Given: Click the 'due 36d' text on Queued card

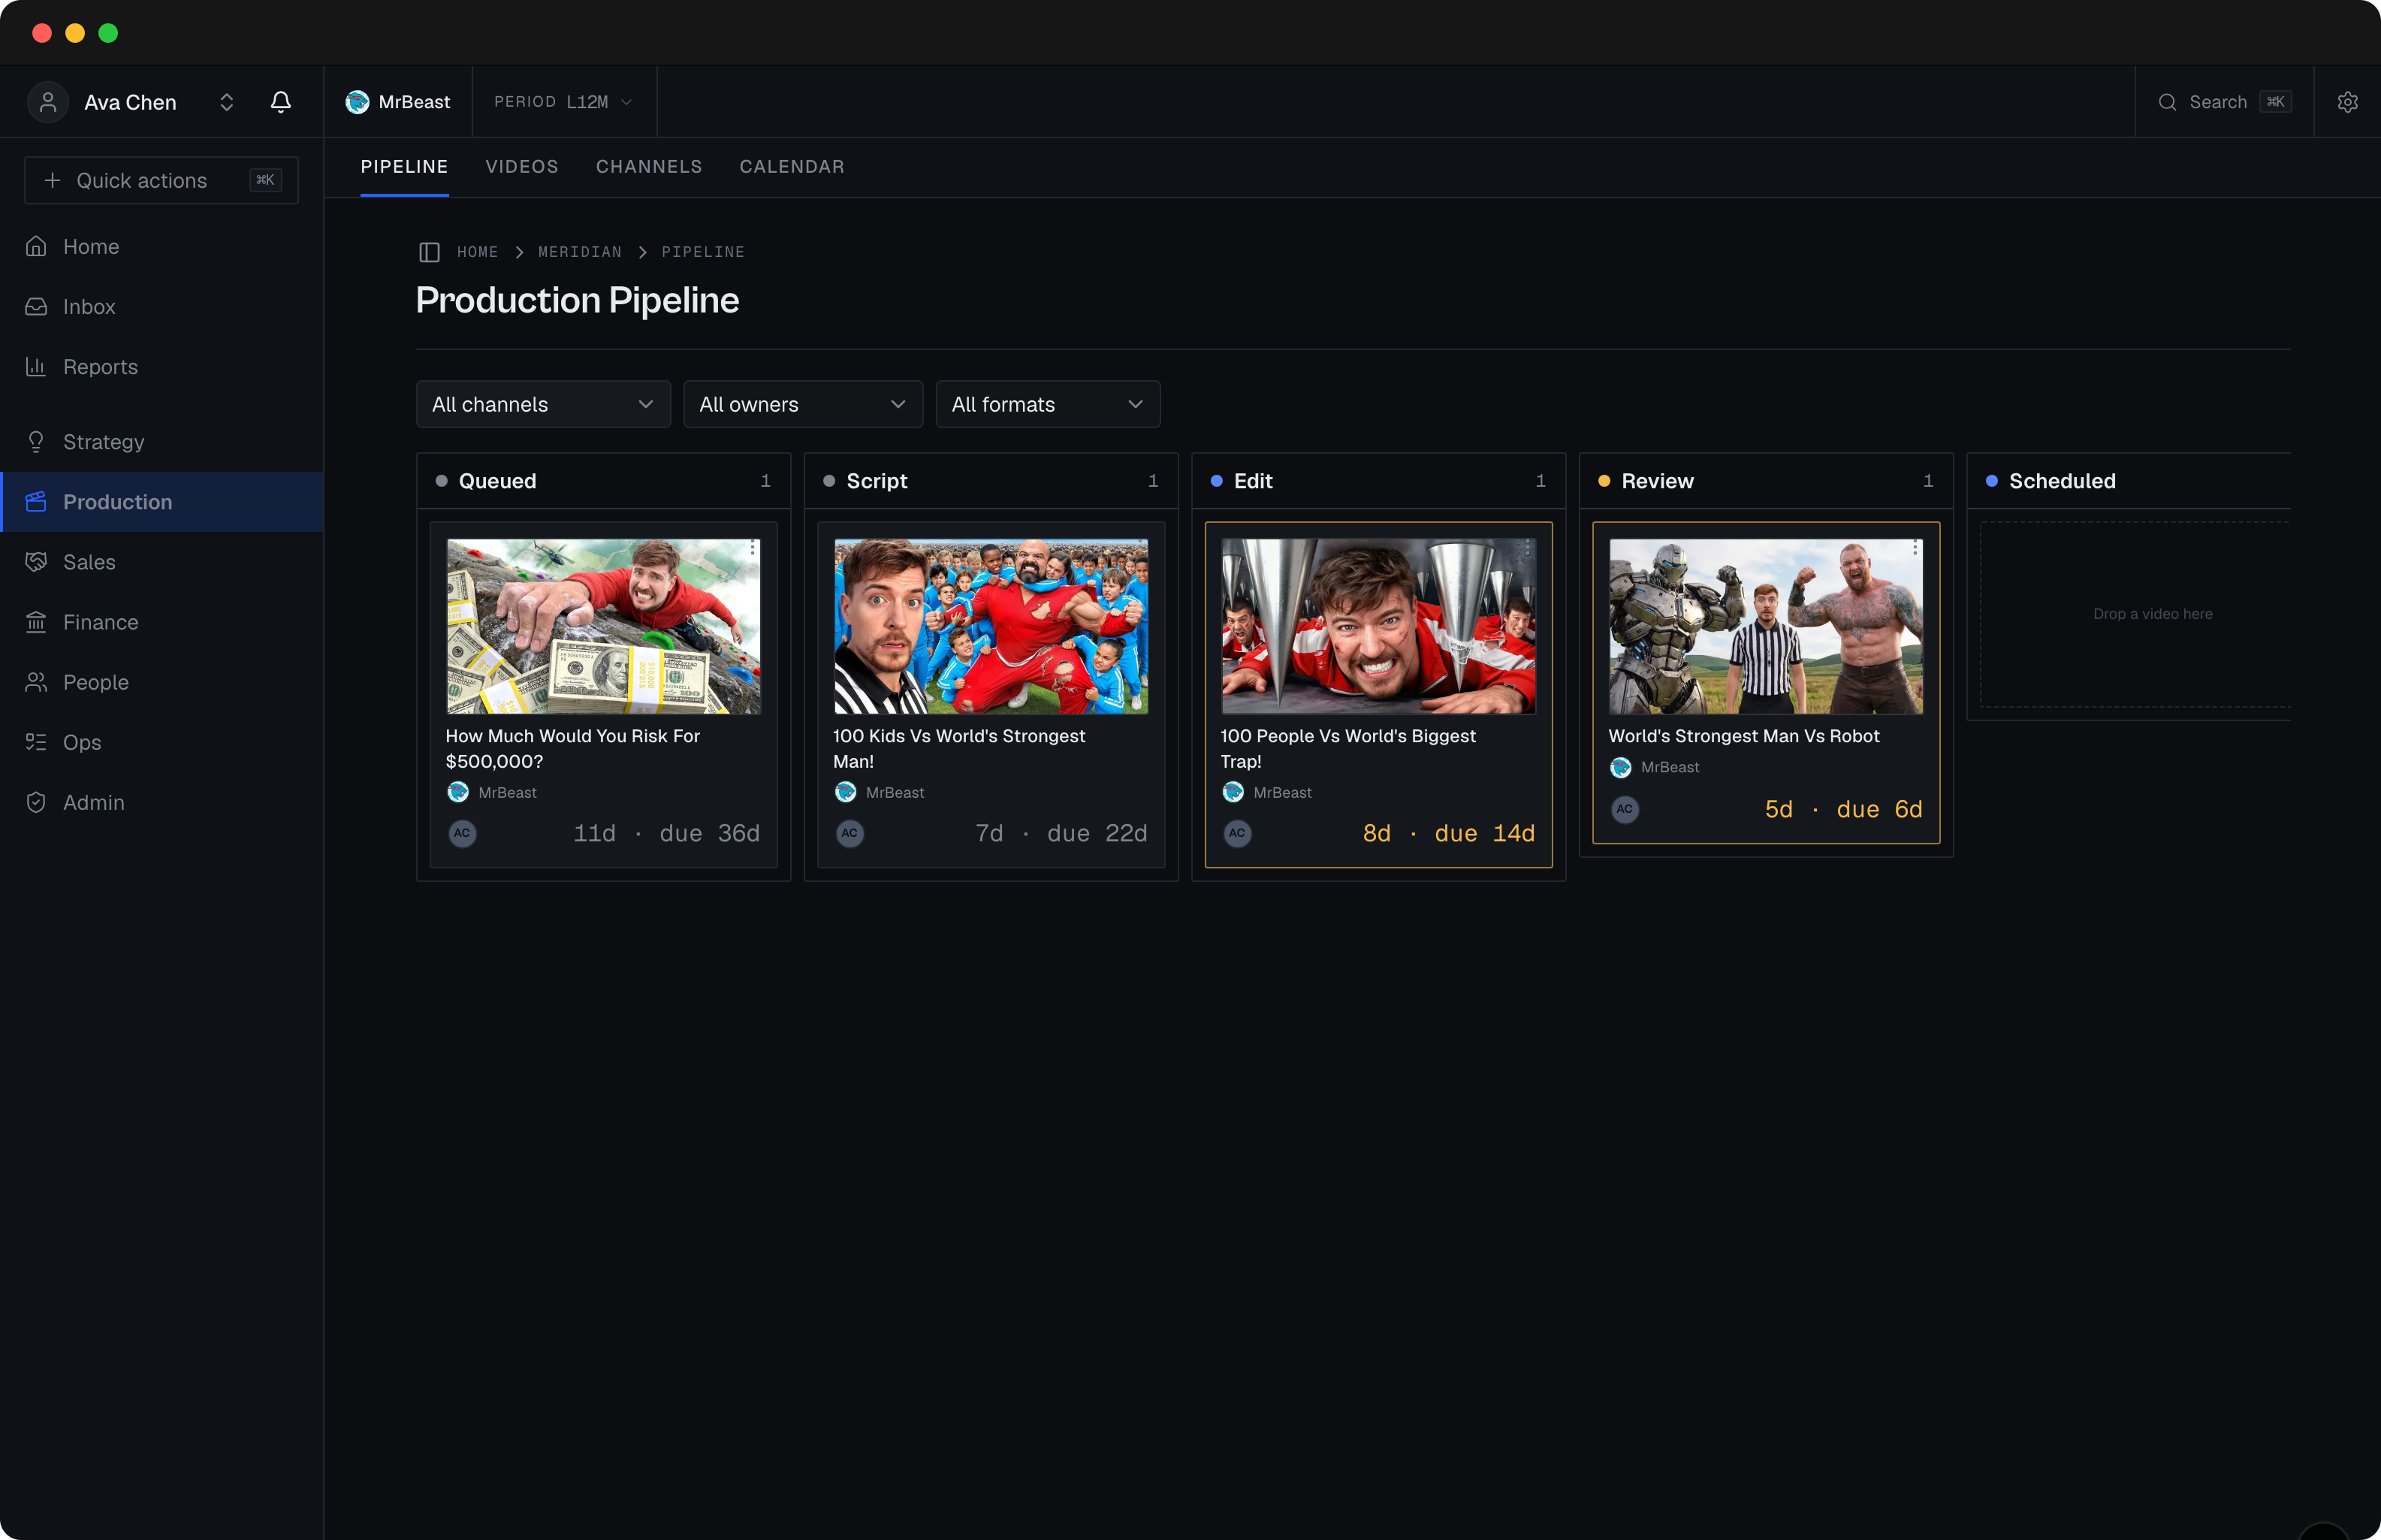Looking at the screenshot, I should tap(710, 833).
